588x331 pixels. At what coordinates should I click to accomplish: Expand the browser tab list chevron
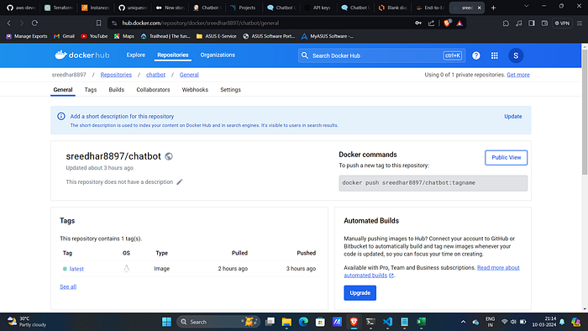526,7
